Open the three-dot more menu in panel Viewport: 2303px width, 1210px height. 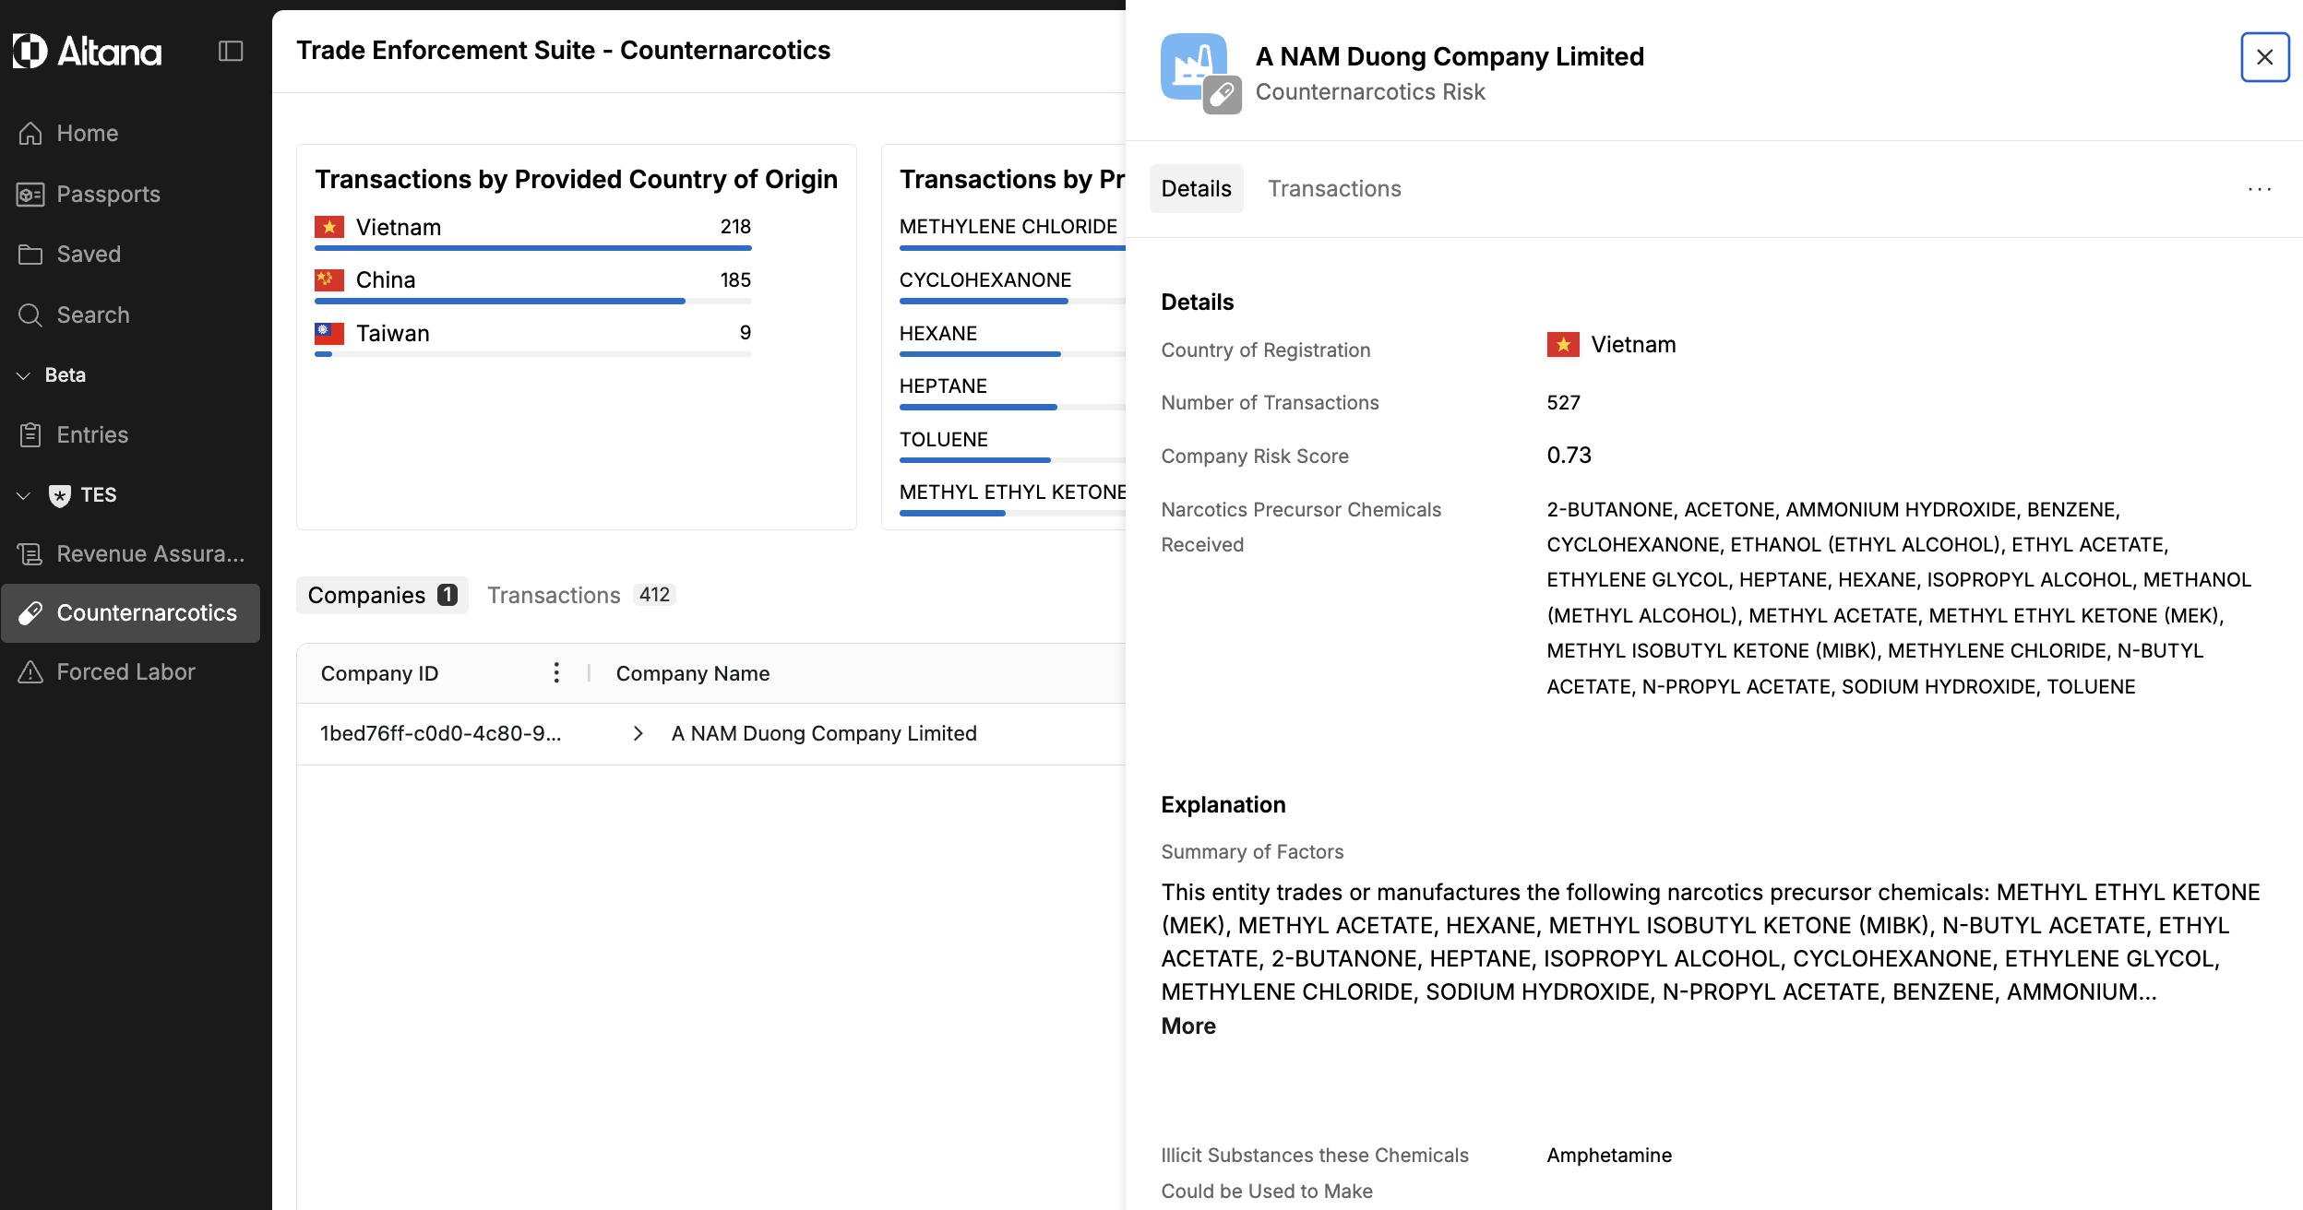(2260, 189)
